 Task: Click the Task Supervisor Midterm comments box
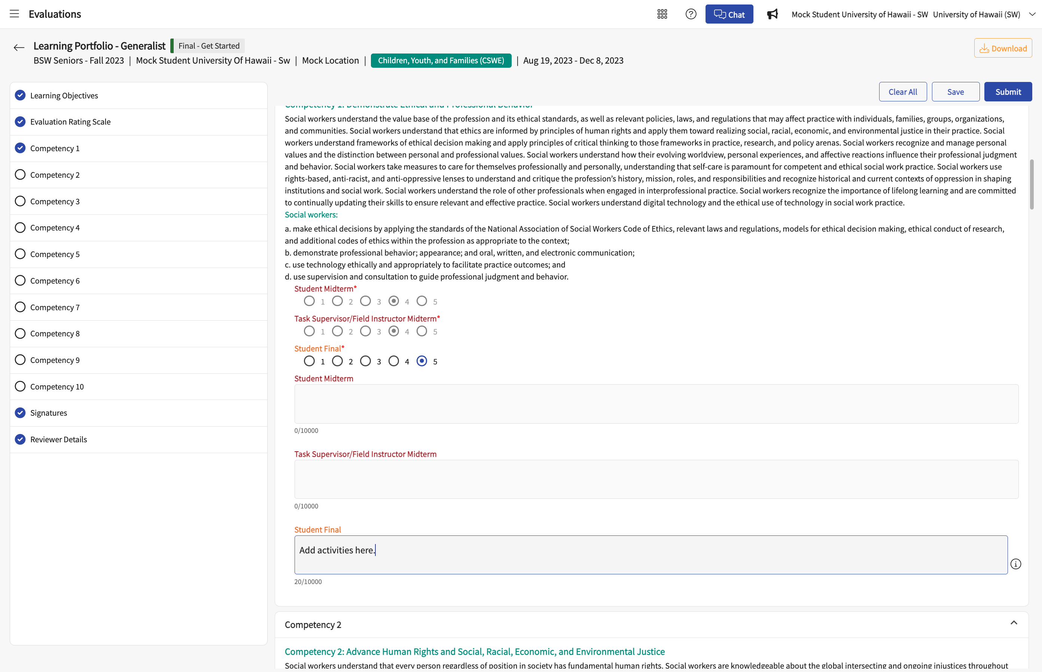pos(656,479)
